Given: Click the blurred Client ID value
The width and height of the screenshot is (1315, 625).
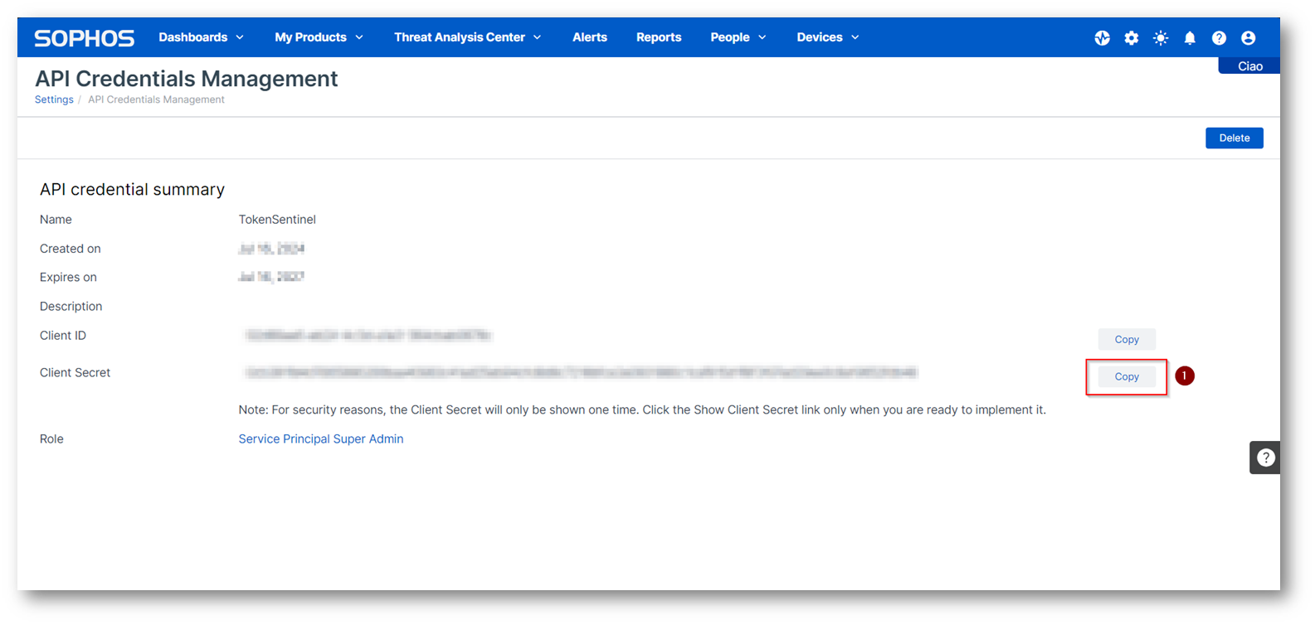Looking at the screenshot, I should pyautogui.click(x=368, y=336).
